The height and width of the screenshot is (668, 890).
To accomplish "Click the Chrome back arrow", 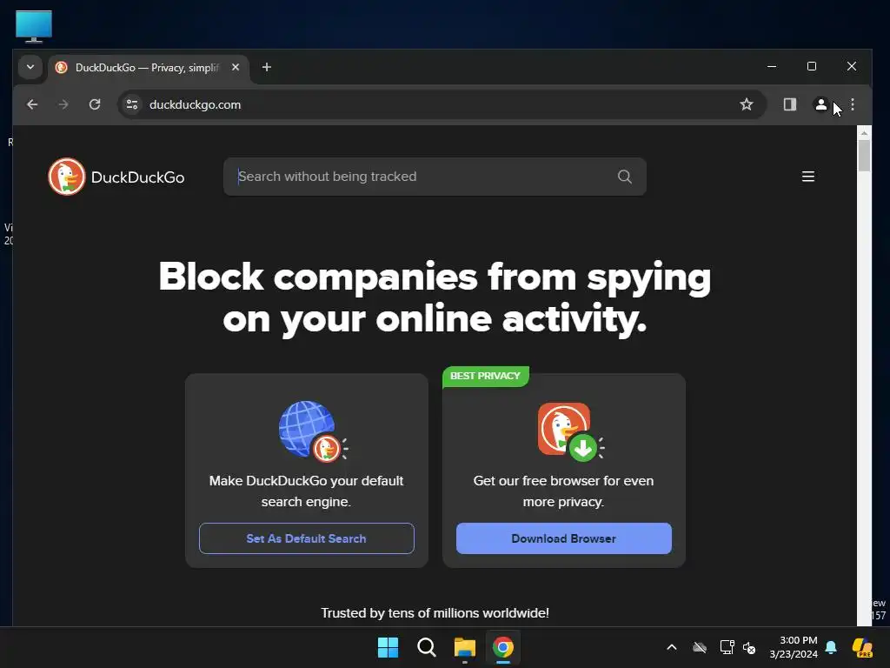I will (x=32, y=104).
